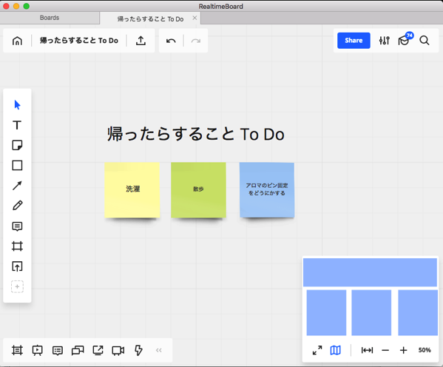Click the minimap top title block
443x367 pixels.
tap(370, 272)
